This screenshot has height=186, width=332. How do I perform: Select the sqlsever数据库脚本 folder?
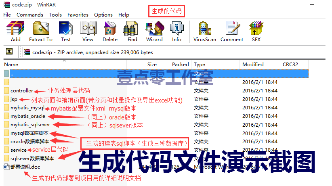32,158
